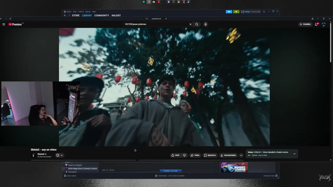Open Skisia2 channel avatar

coord(33,155)
